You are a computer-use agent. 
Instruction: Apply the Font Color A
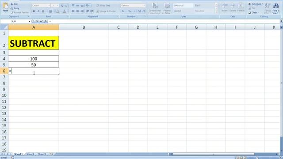tap(64, 11)
